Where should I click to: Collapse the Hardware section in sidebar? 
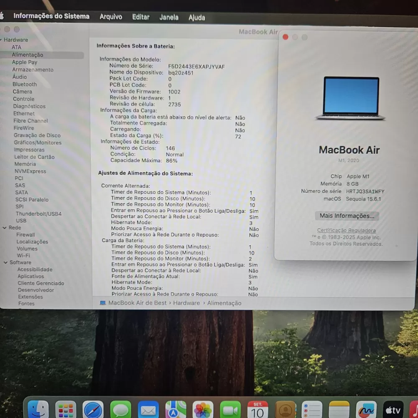coord(1,40)
